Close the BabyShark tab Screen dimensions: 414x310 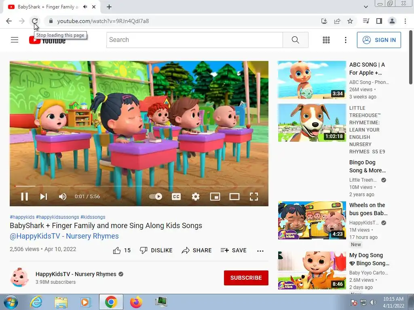[94, 7]
